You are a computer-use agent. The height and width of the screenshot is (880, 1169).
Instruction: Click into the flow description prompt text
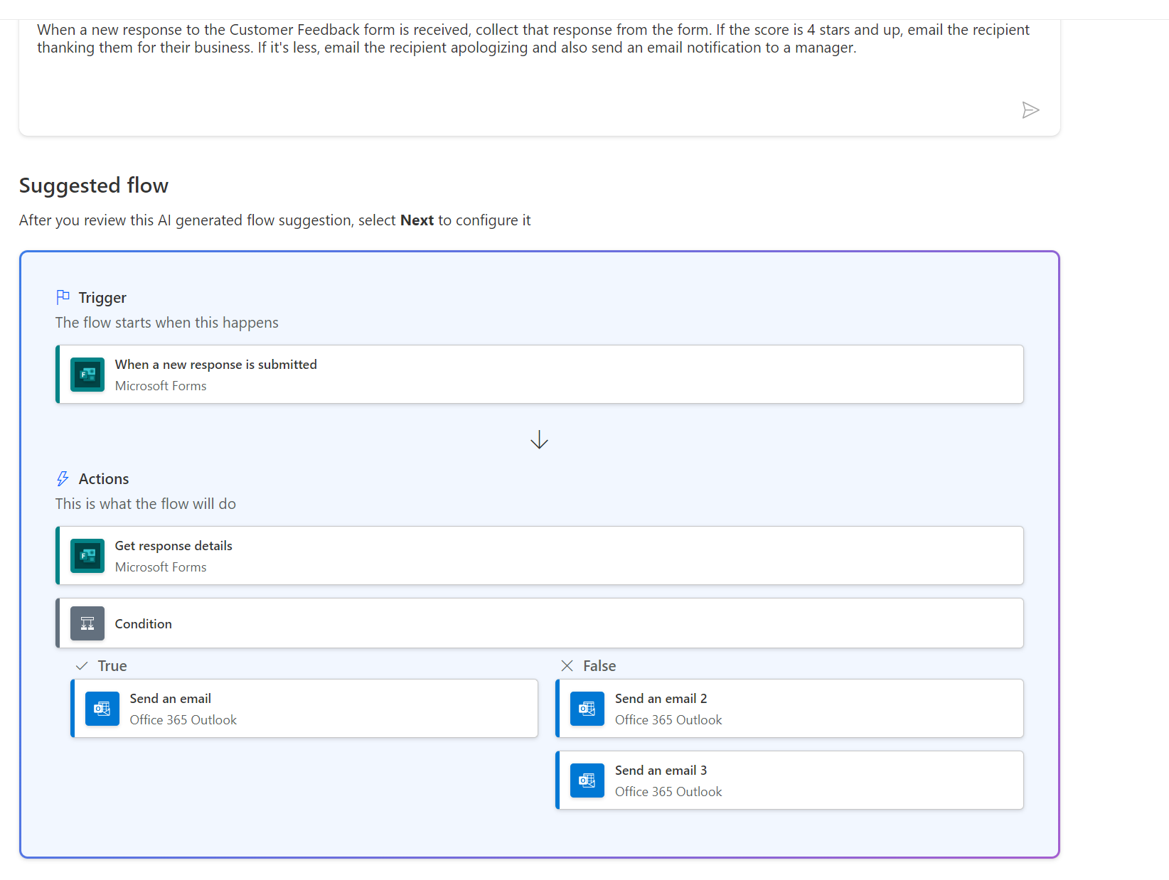[533, 39]
